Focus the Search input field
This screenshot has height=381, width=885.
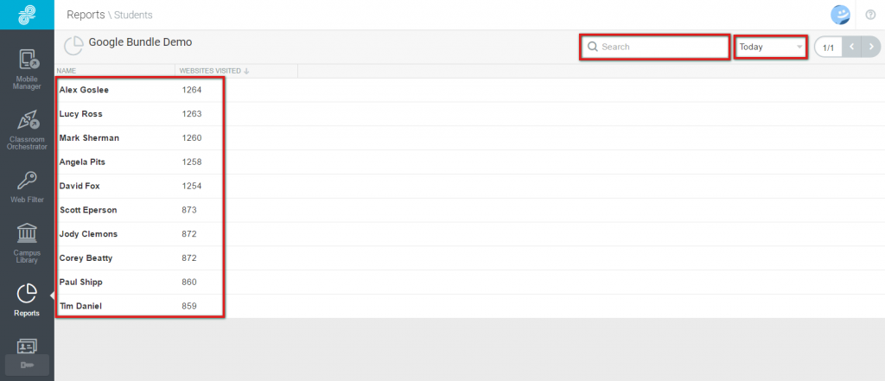coord(655,47)
